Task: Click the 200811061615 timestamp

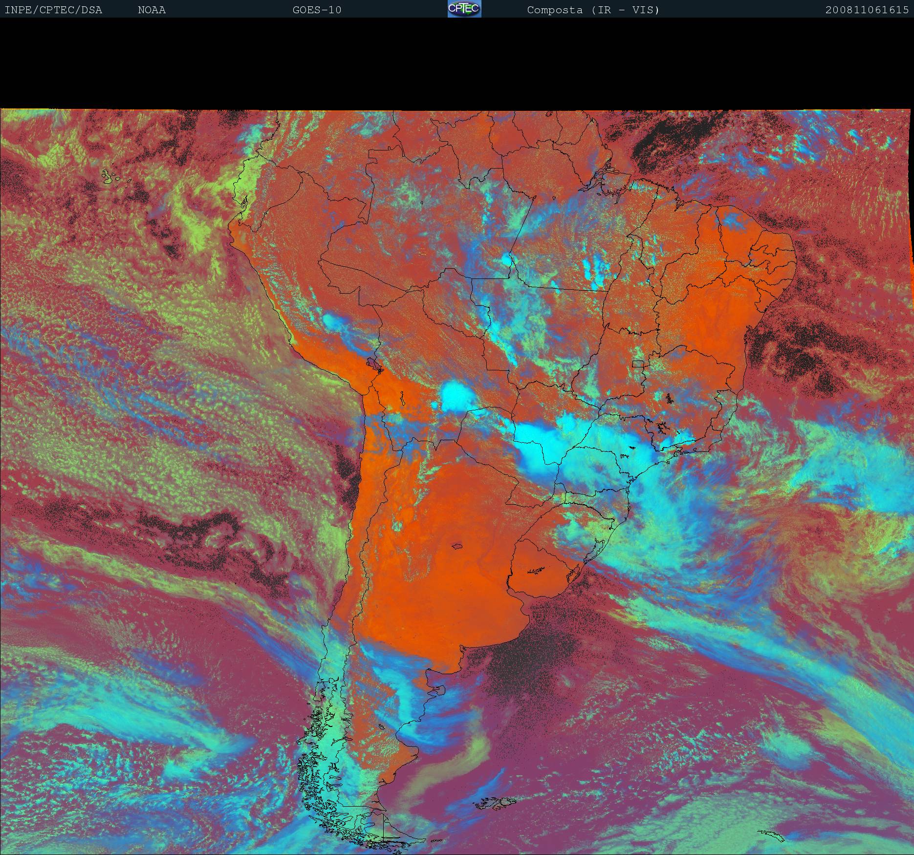Action: pyautogui.click(x=867, y=10)
